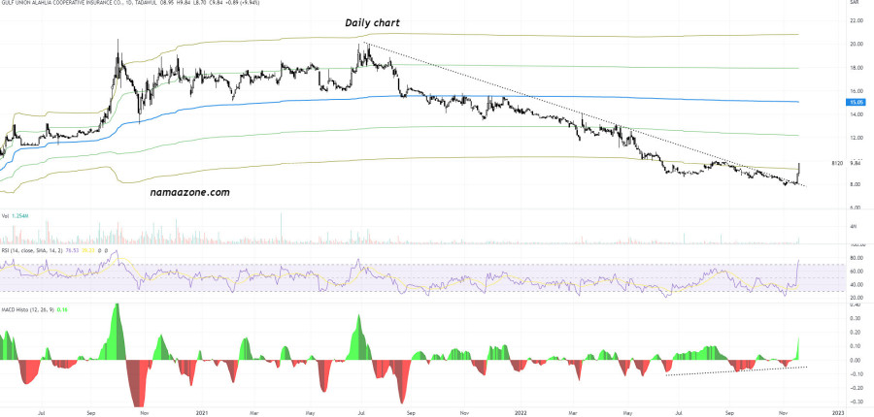
Task: Click the 9.84 last price label
Action: click(856, 163)
